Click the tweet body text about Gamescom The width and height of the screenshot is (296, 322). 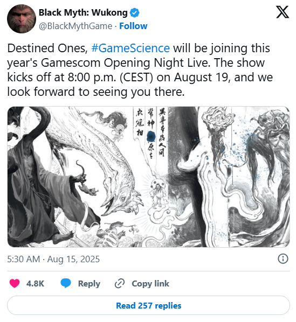[x=140, y=70]
